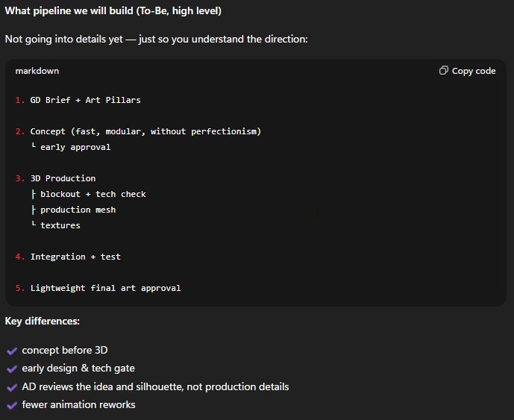Viewport: 514px width, 420px height.
Task: Click the 'textures' sub-item
Action: tap(60, 225)
